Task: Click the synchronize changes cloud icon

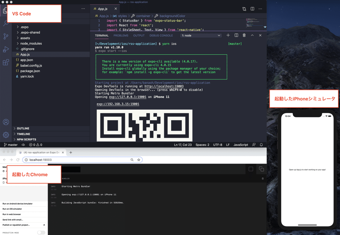Action: coord(23,145)
